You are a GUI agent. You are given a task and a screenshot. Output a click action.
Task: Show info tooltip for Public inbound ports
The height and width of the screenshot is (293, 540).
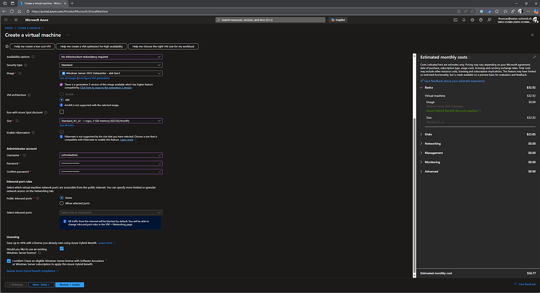coord(37,198)
